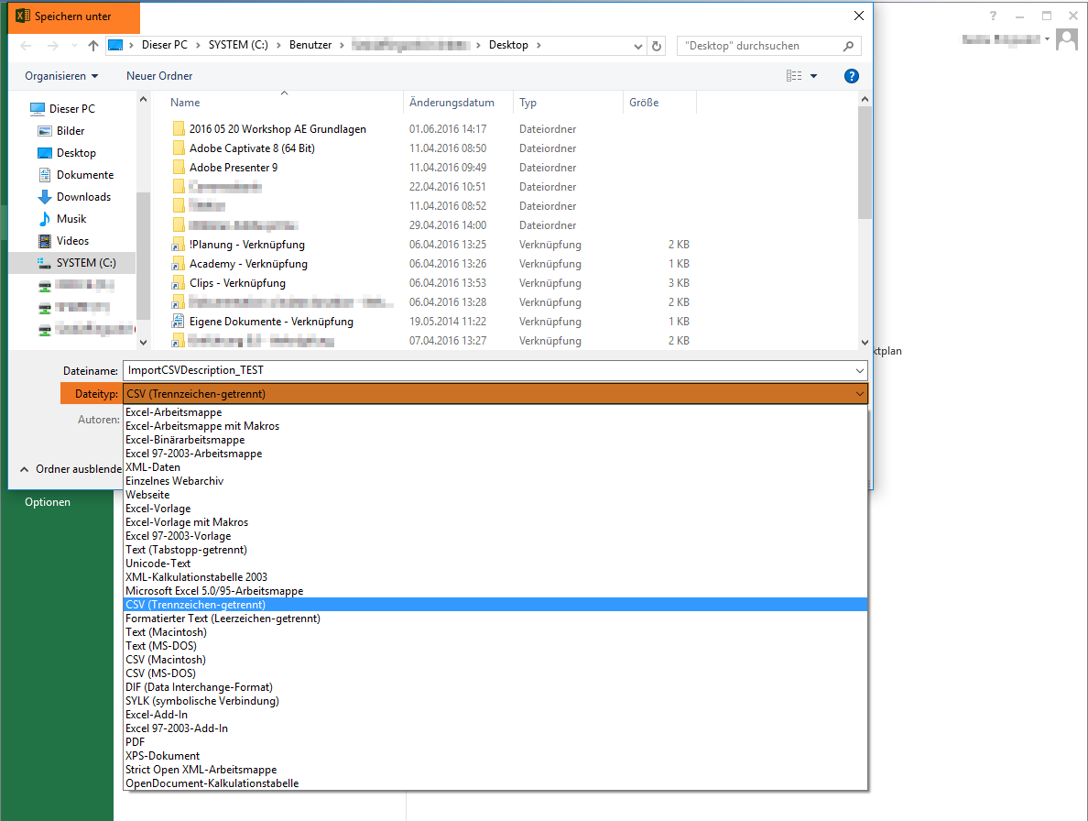Open the address bar history dropdown
Screen dimensions: 1088x821
[638, 47]
